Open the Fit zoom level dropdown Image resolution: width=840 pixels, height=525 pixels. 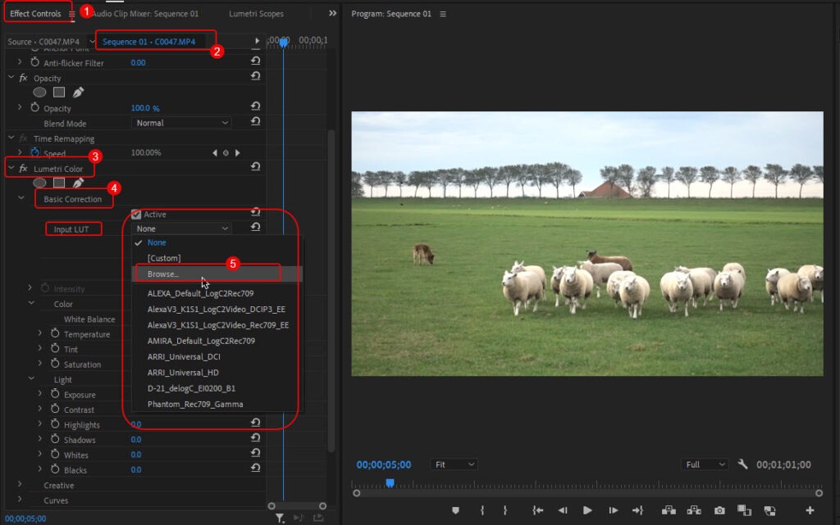point(454,464)
